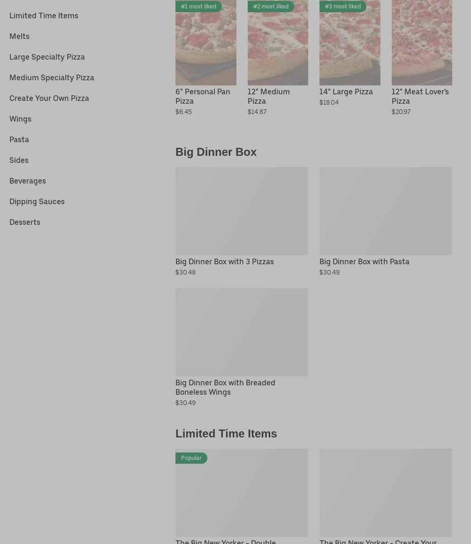Select Dipping Sauces category
The image size is (471, 544).
(x=37, y=201)
